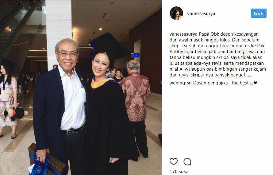The height and width of the screenshot is (175, 273).
Task: View who liked via 170 suka
Action: (x=179, y=172)
